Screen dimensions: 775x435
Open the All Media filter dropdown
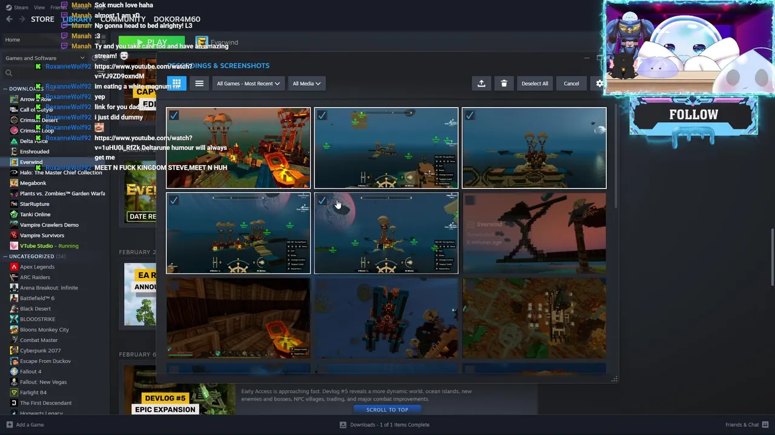click(306, 83)
